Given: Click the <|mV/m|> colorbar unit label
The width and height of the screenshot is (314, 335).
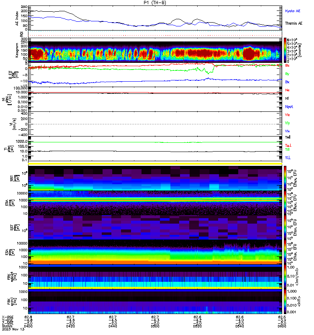Looking at the screenshot, I should pos(297,277).
